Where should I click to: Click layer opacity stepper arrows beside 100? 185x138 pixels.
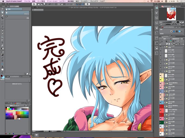click(183, 39)
